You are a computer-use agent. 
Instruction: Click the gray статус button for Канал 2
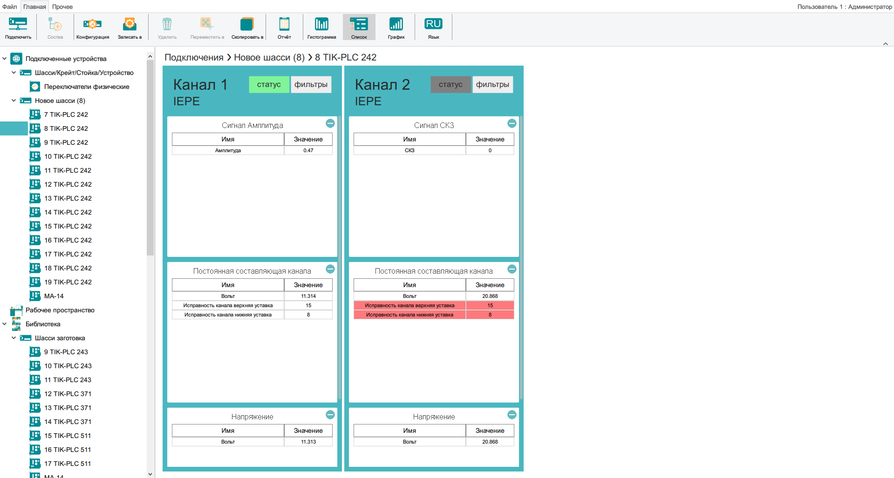pos(450,84)
